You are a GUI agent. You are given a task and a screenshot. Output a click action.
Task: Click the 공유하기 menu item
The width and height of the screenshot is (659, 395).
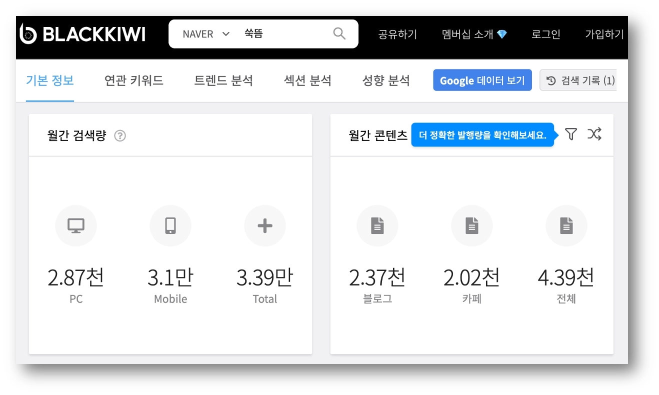point(397,34)
